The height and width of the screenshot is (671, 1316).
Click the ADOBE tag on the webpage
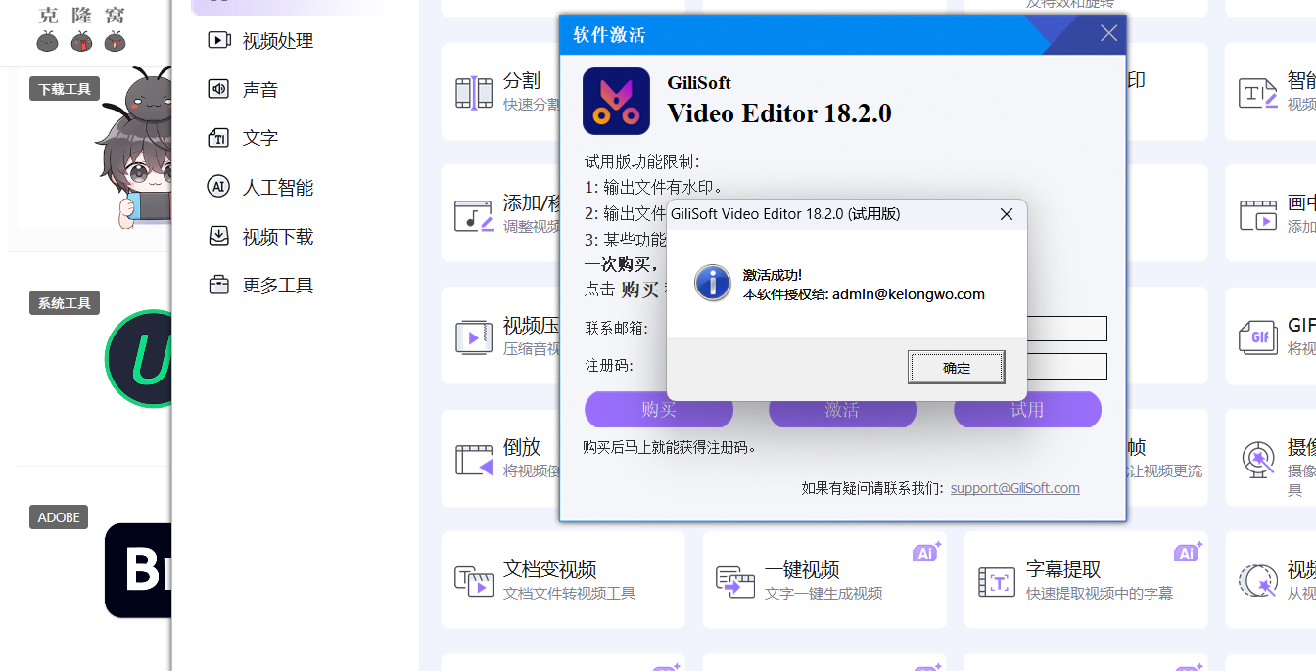(x=59, y=517)
